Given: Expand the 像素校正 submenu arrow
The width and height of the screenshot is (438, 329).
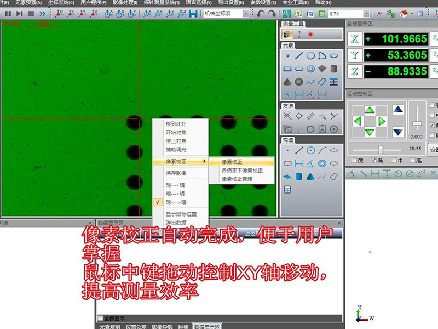Looking at the screenshot, I should tap(204, 161).
